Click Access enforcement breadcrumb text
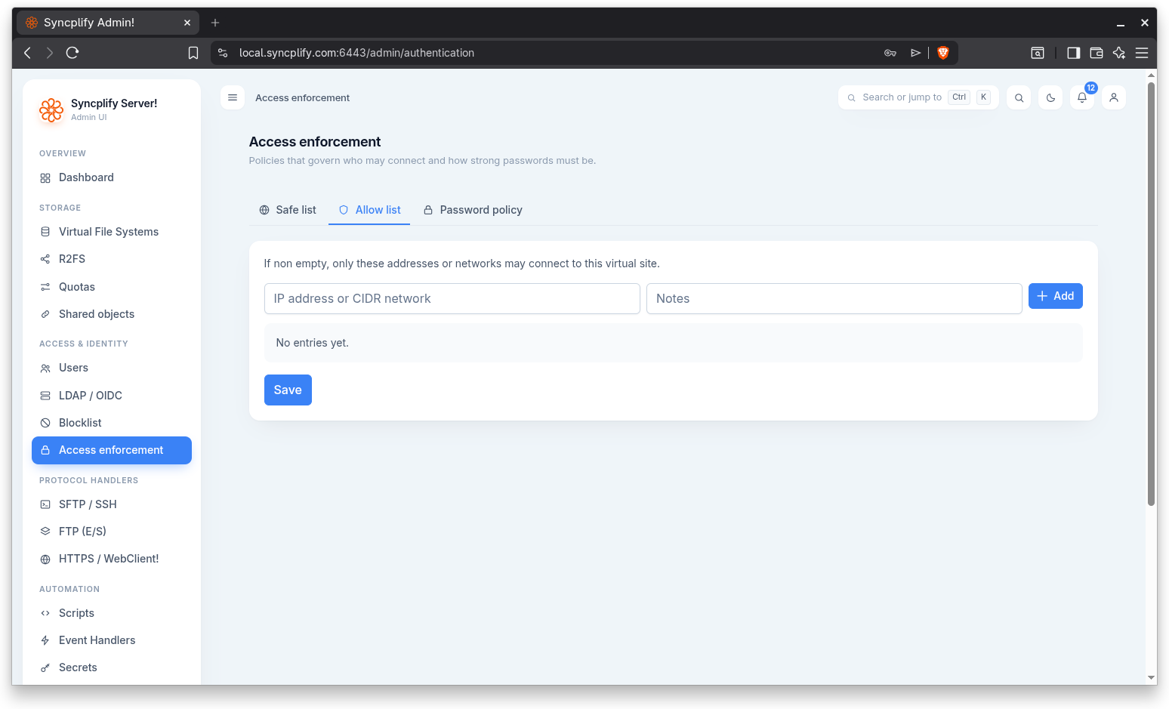The width and height of the screenshot is (1169, 709). pos(302,98)
